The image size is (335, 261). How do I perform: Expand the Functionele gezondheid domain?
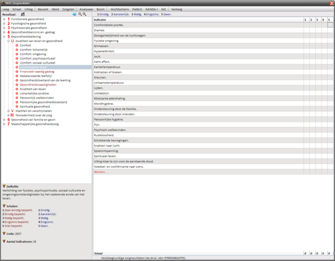pyautogui.click(x=4, y=19)
